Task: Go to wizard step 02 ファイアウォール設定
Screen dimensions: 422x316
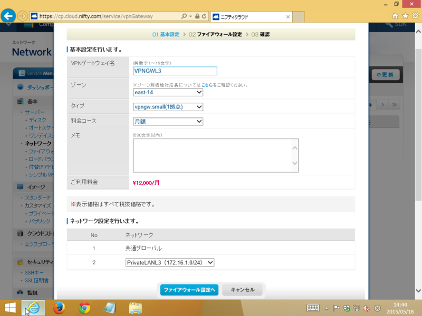Action: coord(215,34)
